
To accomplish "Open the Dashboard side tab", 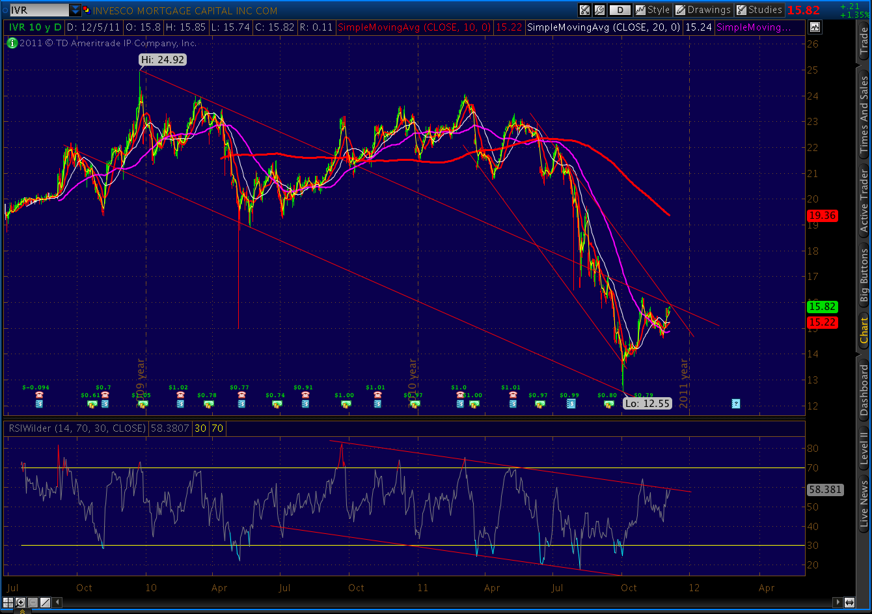I will click(x=864, y=390).
